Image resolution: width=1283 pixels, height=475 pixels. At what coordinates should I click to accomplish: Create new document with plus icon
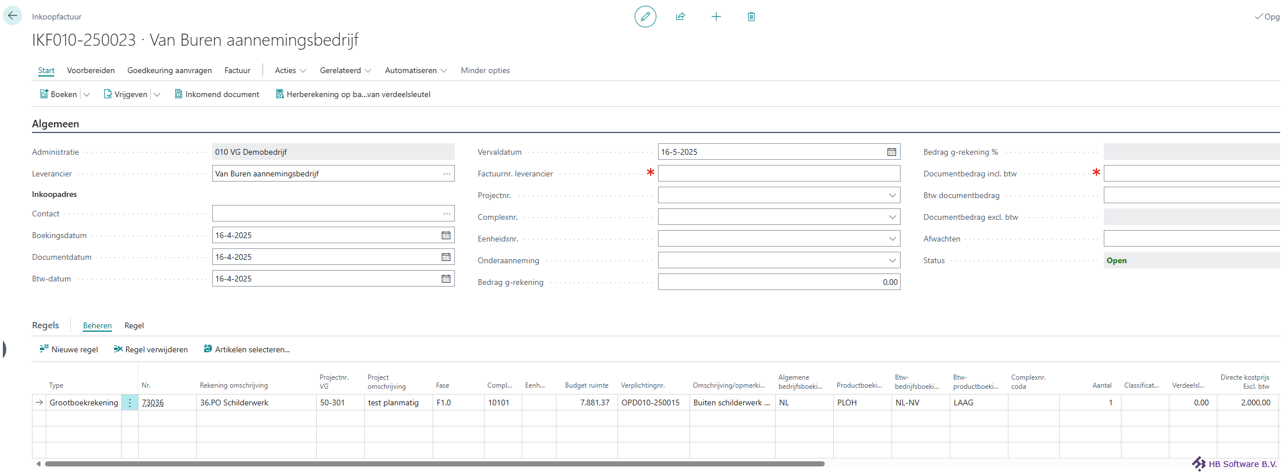(716, 17)
